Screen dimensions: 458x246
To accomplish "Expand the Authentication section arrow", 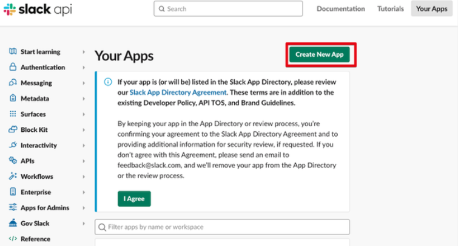I will pos(84,67).
